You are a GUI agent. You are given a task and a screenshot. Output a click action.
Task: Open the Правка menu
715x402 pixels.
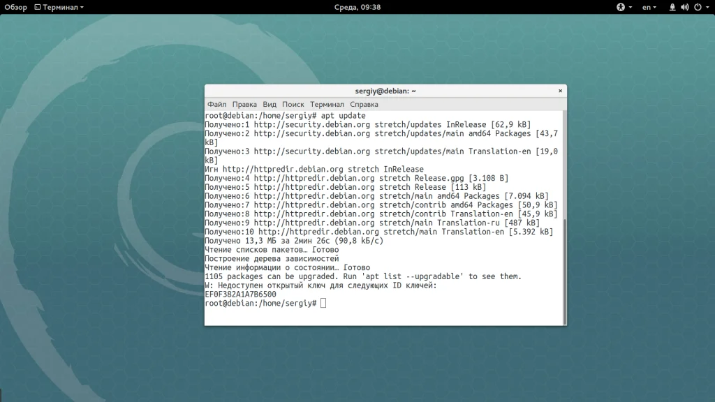pyautogui.click(x=244, y=104)
